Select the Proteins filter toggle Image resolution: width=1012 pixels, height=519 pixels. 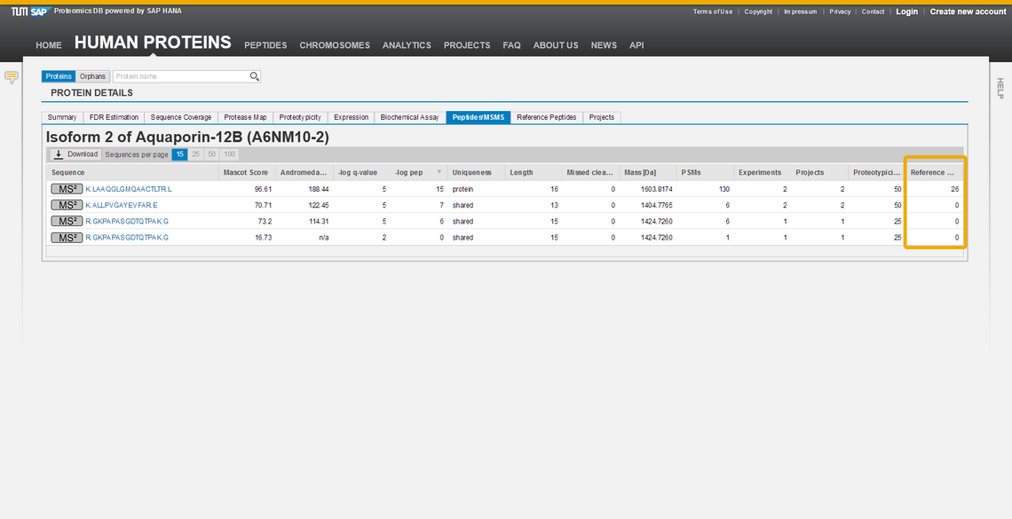coord(58,75)
